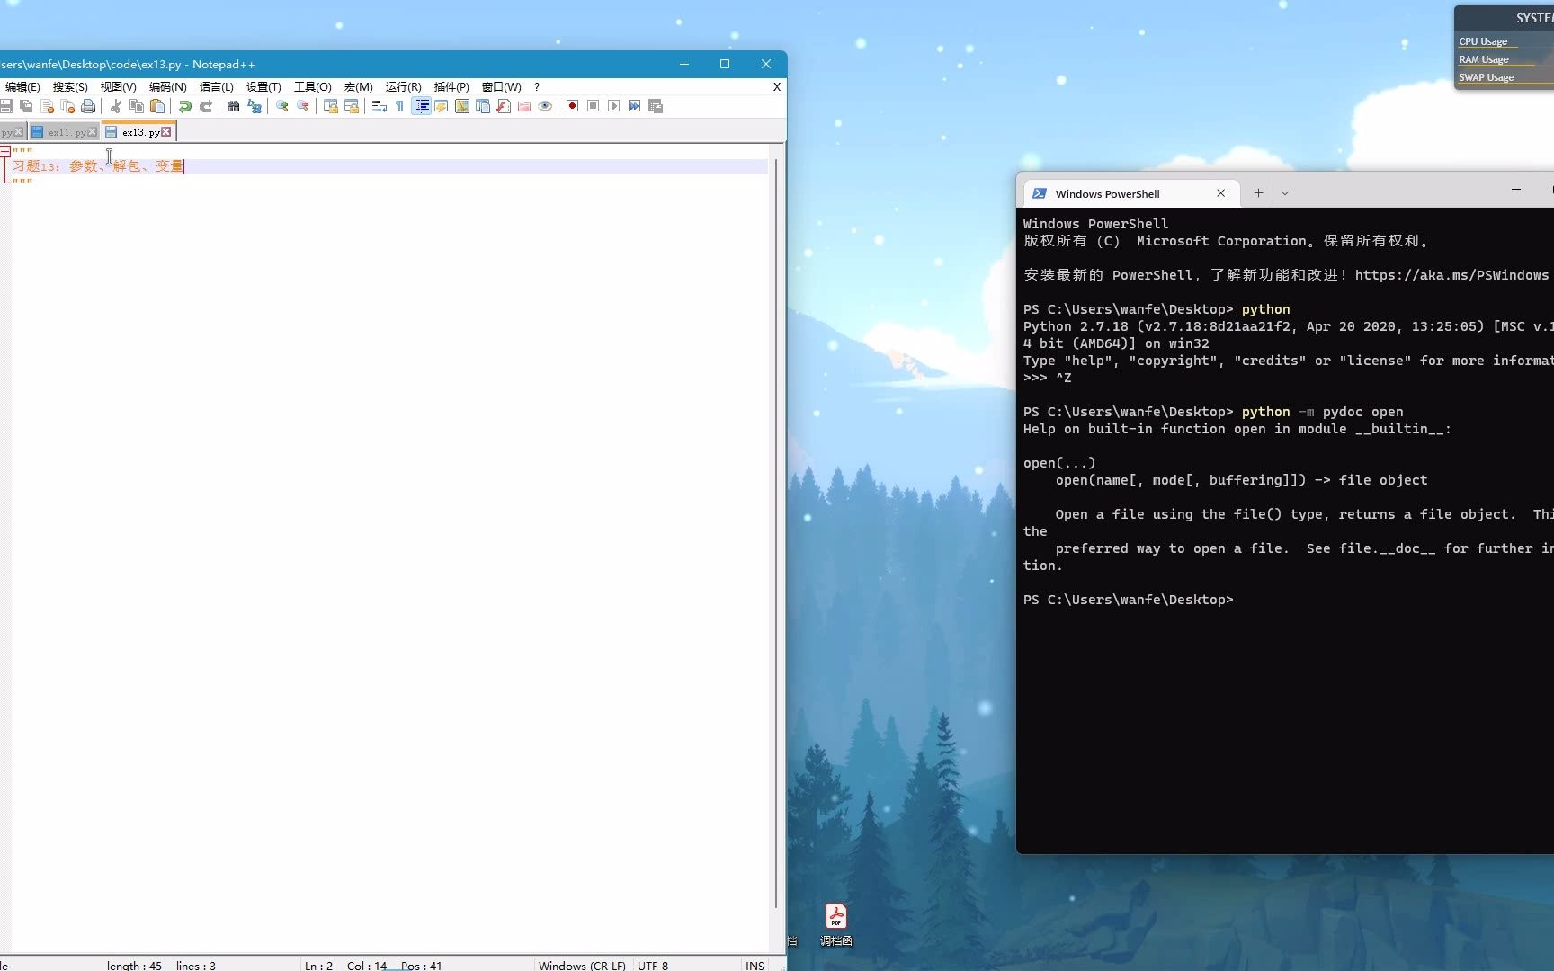Click the Close file icon in toolbar
The image size is (1554, 971).
[47, 106]
